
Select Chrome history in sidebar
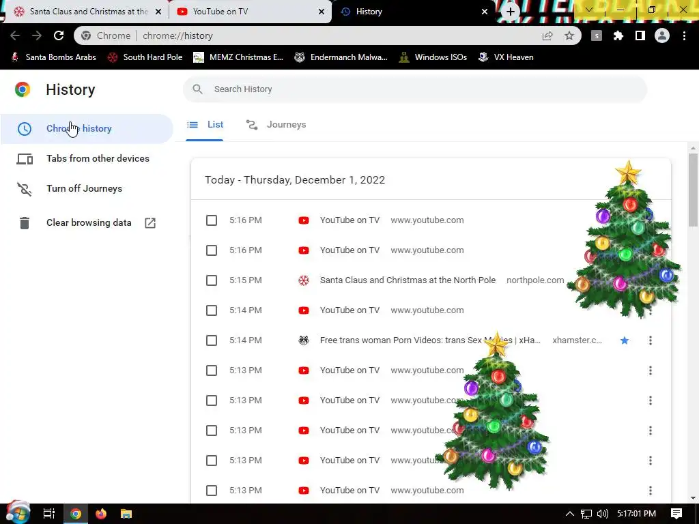(x=87, y=129)
